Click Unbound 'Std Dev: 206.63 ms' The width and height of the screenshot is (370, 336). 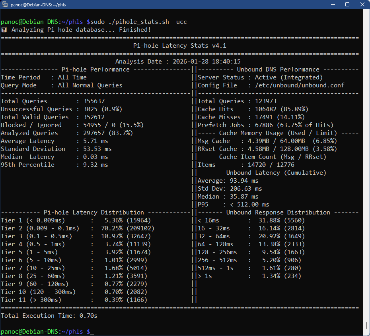tap(230, 189)
